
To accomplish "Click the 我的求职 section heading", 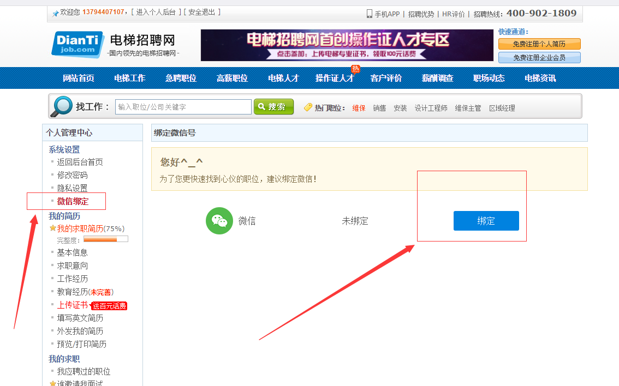I will [64, 359].
